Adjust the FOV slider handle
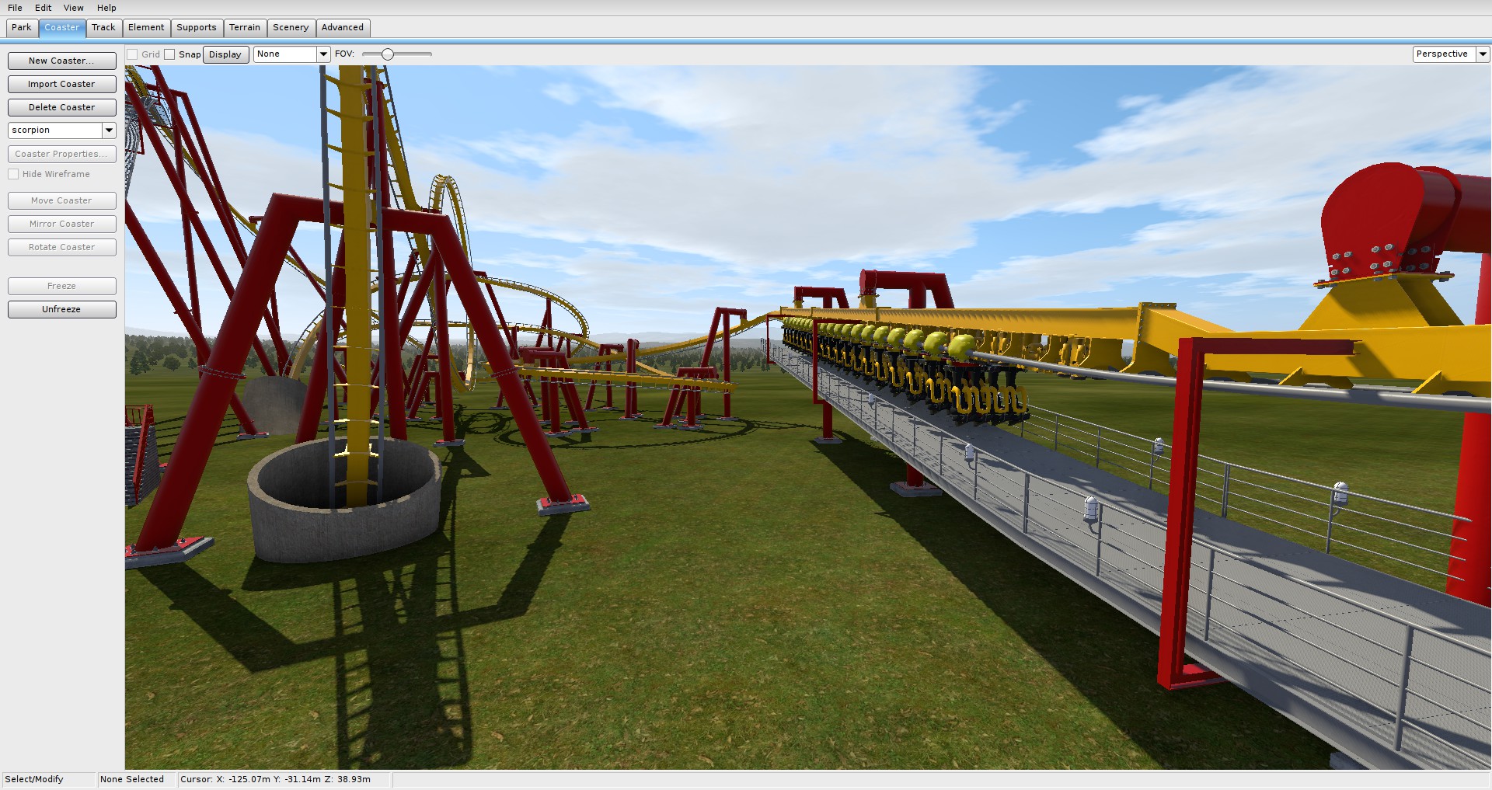Viewport: 1492px width, 790px height. pos(388,54)
